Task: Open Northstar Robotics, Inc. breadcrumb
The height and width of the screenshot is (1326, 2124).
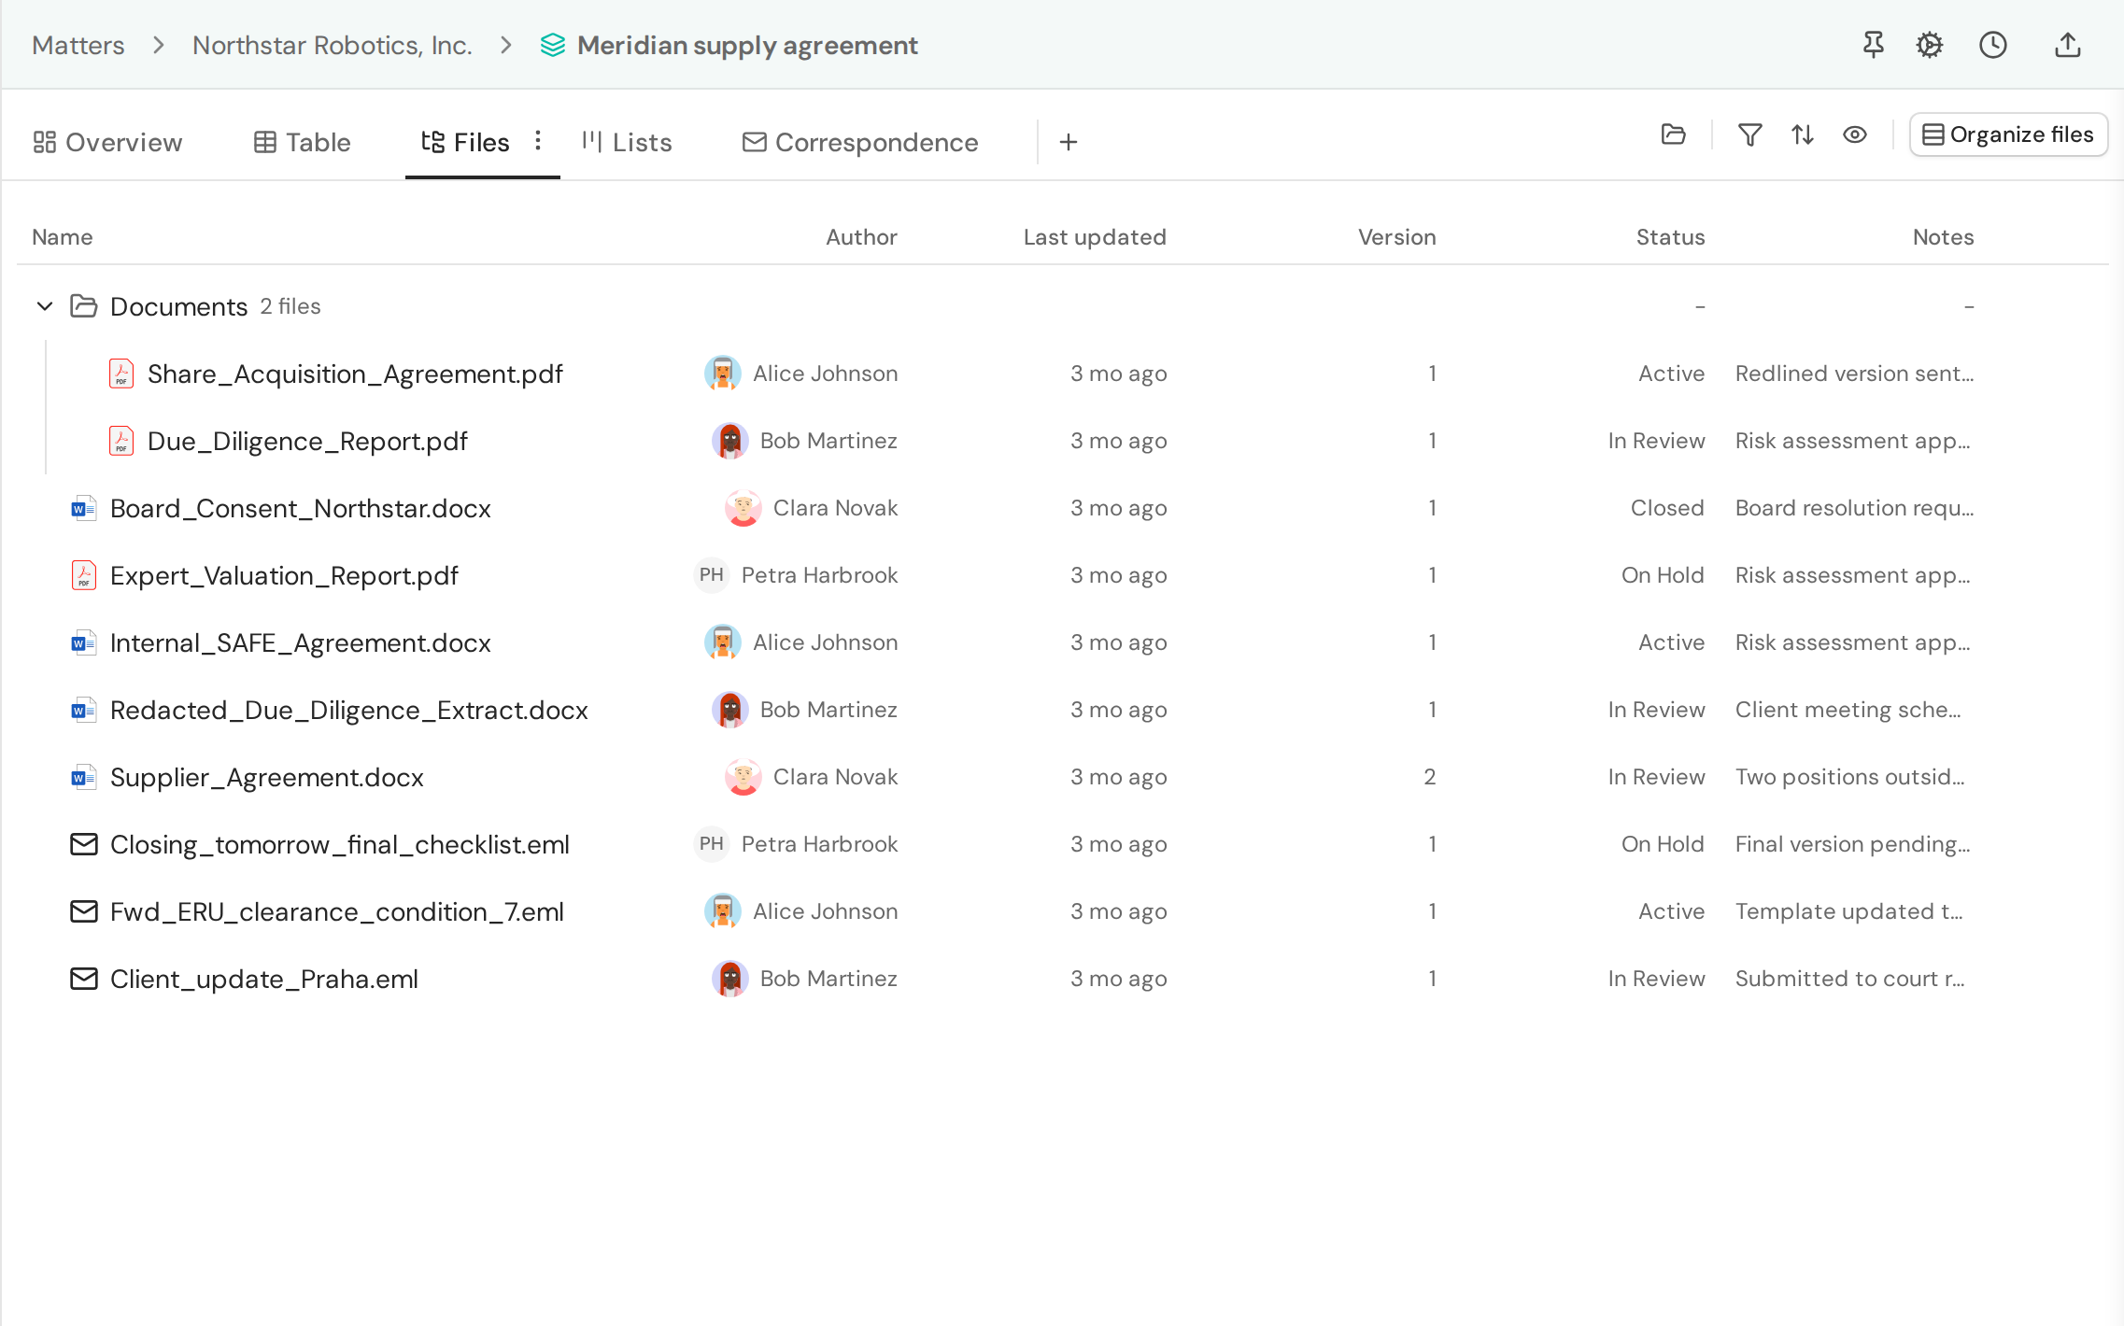Action: pos(333,45)
